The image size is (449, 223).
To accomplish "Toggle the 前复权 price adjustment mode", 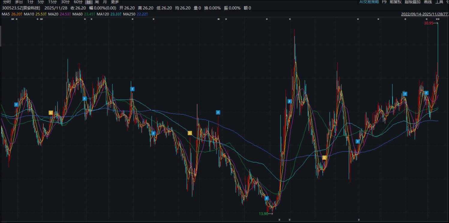I will (x=396, y=2).
